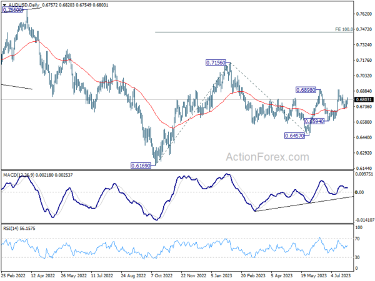Screen dimensions: 375x281
Task: Click the 7 Oct 2022 date label
Action: coord(162,275)
